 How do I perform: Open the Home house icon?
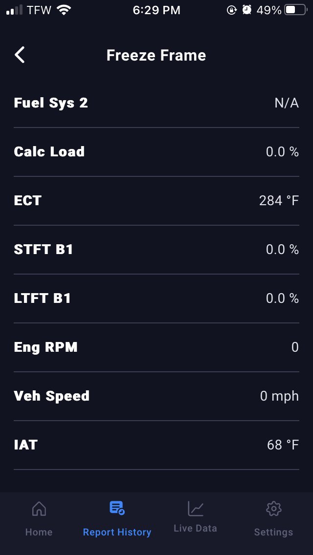pyautogui.click(x=39, y=509)
